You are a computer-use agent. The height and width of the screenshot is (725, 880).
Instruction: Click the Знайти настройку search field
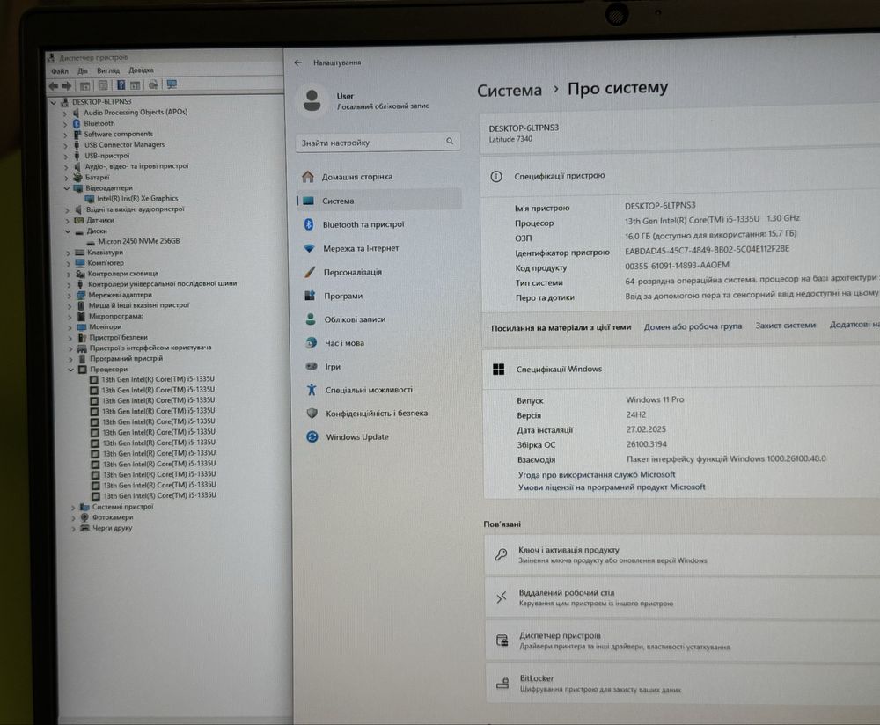click(378, 142)
